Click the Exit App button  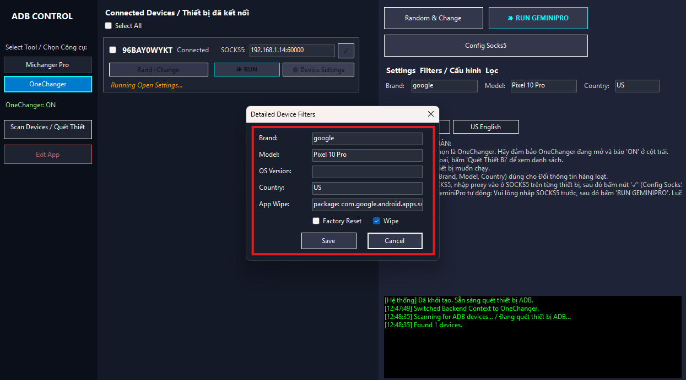click(x=47, y=155)
